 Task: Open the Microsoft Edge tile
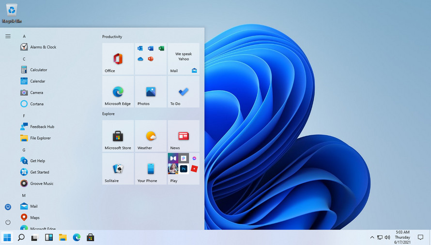pyautogui.click(x=118, y=92)
